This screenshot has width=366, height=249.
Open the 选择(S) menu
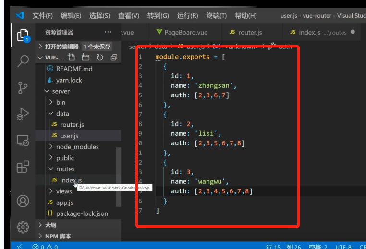click(x=99, y=16)
